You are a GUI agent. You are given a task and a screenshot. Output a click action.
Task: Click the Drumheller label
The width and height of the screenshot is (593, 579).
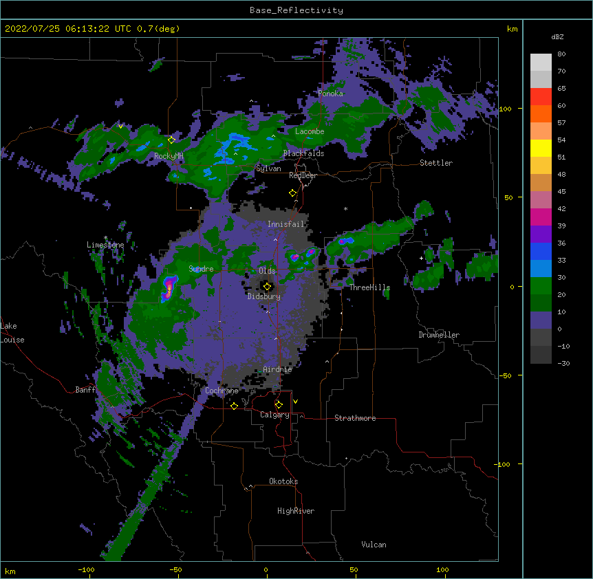439,335
